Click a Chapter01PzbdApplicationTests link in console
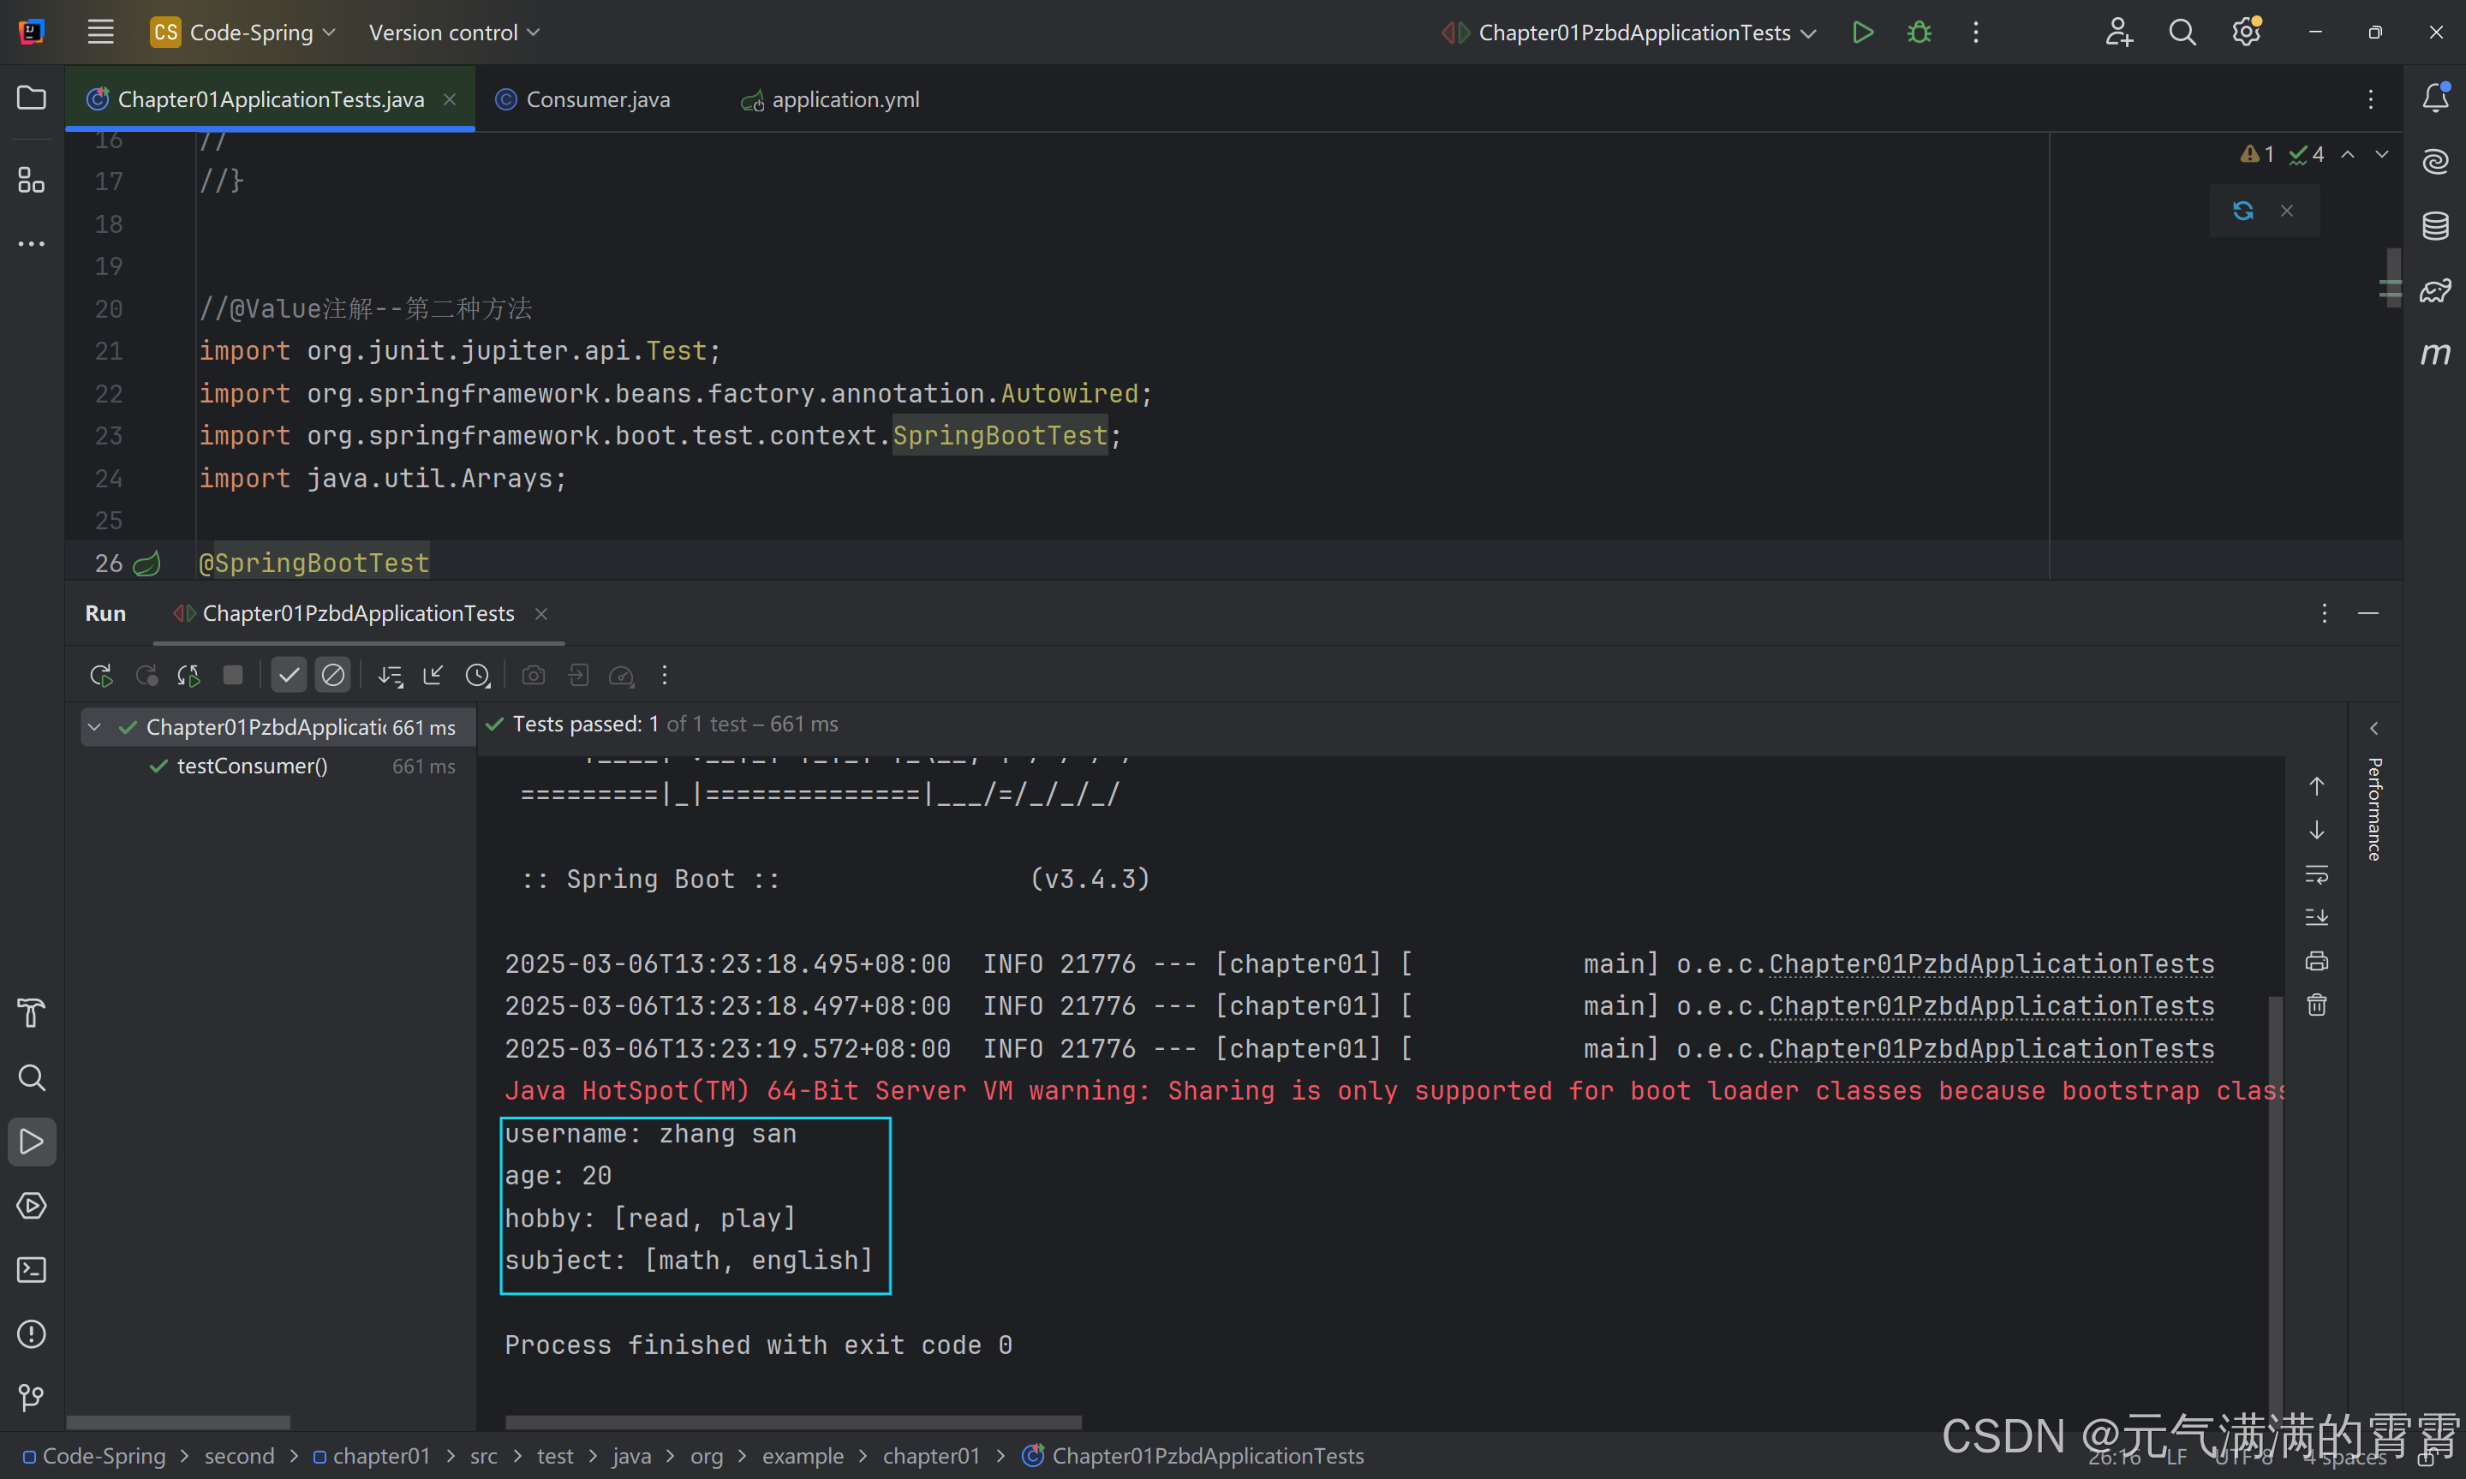This screenshot has height=1479, width=2466. (x=1991, y=963)
